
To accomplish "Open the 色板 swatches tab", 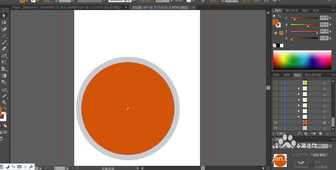I will pyautogui.click(x=277, y=75).
